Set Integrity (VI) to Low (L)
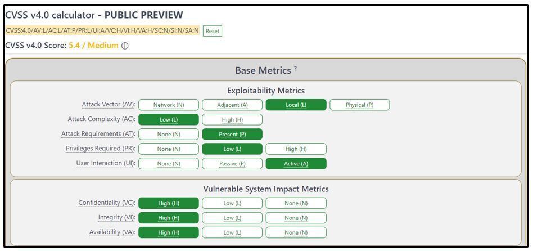This screenshot has width=533, height=251. (232, 218)
